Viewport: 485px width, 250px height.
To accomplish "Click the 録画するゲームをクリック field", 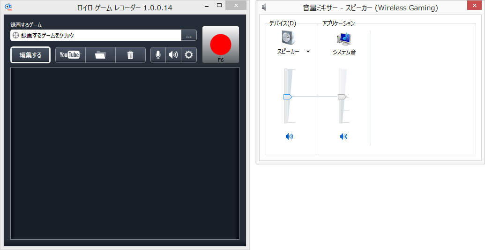I will pyautogui.click(x=96, y=35).
